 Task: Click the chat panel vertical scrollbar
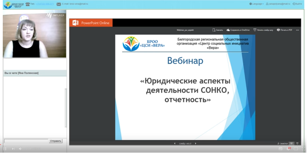point(66,108)
